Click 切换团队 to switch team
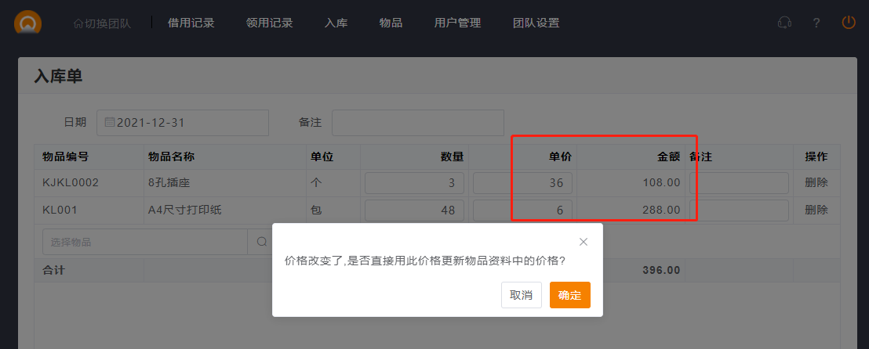The height and width of the screenshot is (349, 869). coord(102,23)
